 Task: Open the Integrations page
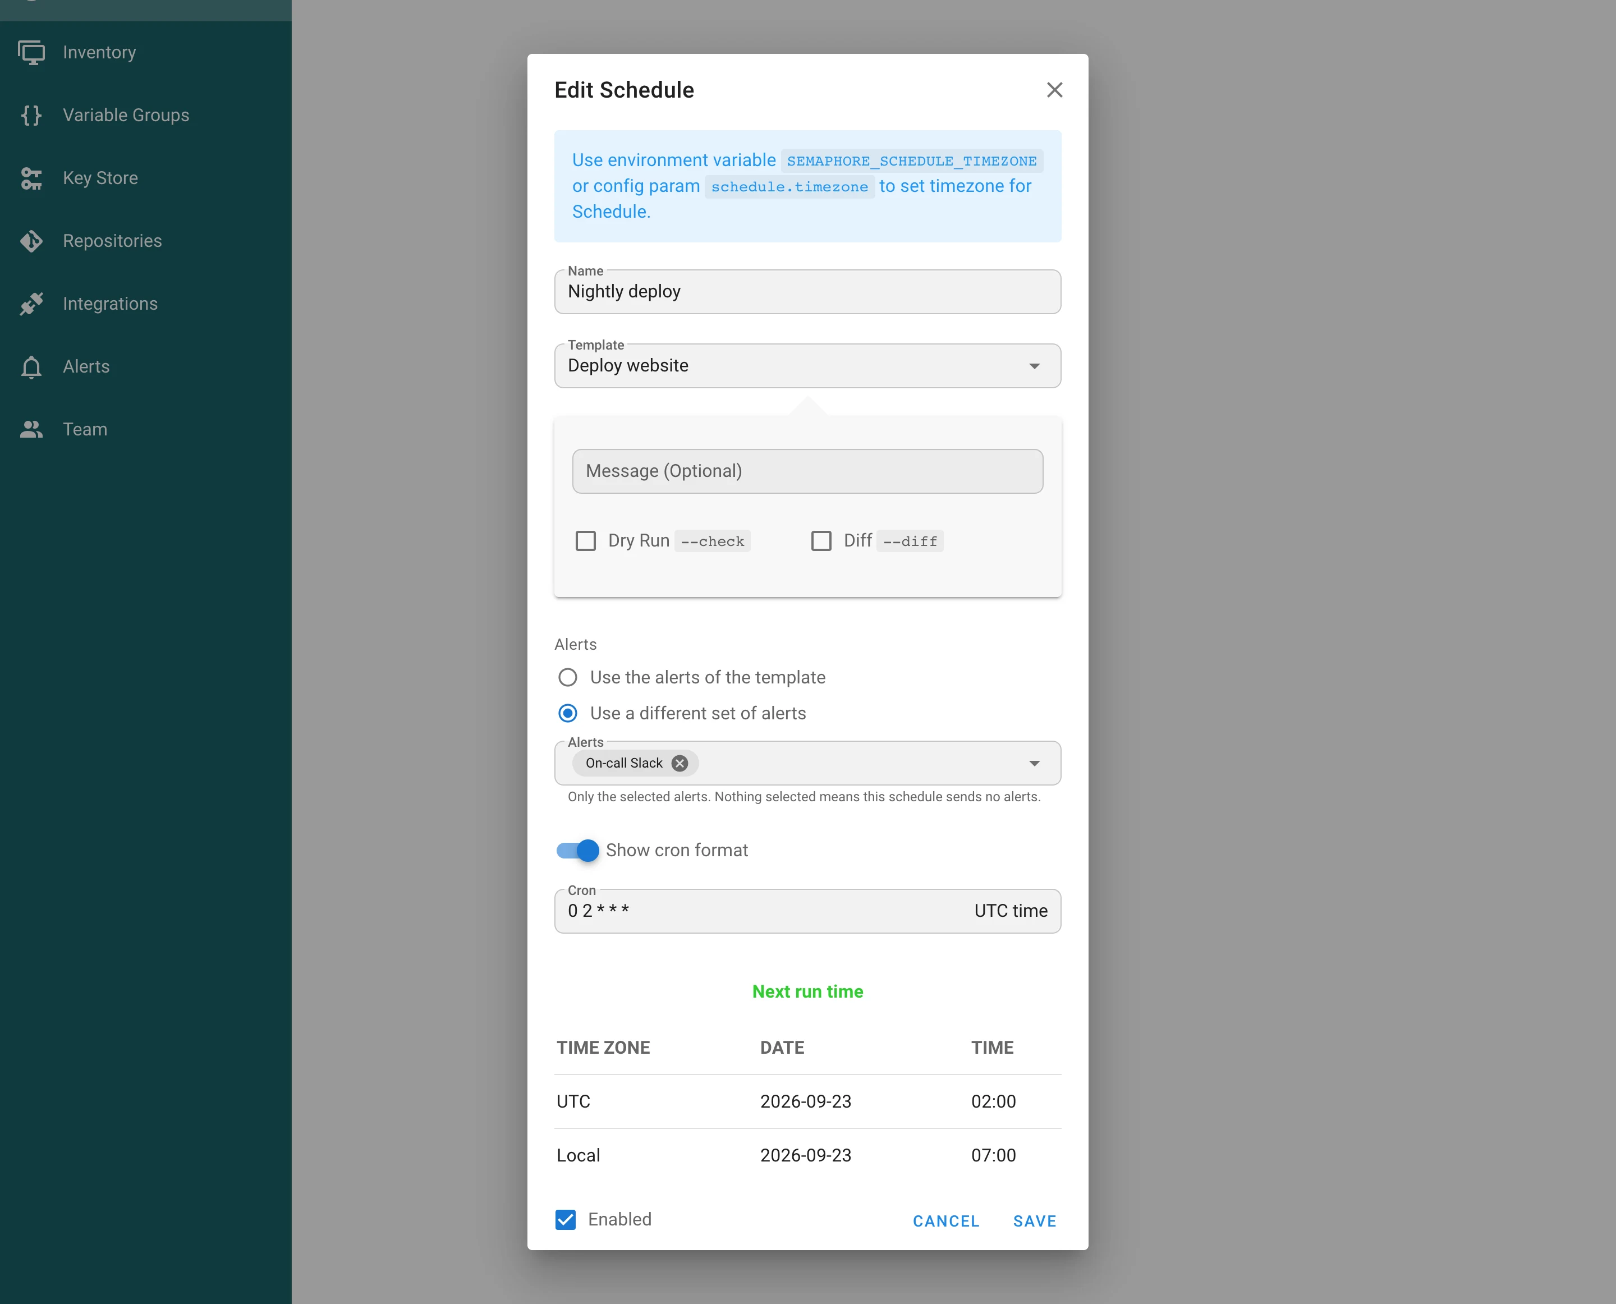coord(146,304)
